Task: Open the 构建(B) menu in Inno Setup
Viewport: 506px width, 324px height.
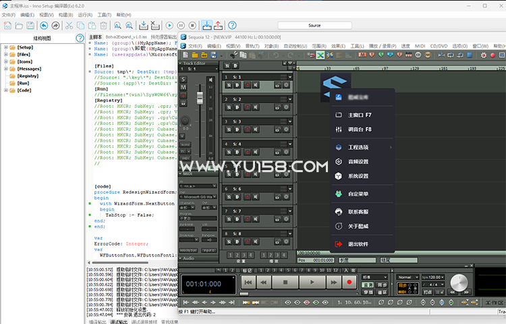Action: click(x=65, y=14)
